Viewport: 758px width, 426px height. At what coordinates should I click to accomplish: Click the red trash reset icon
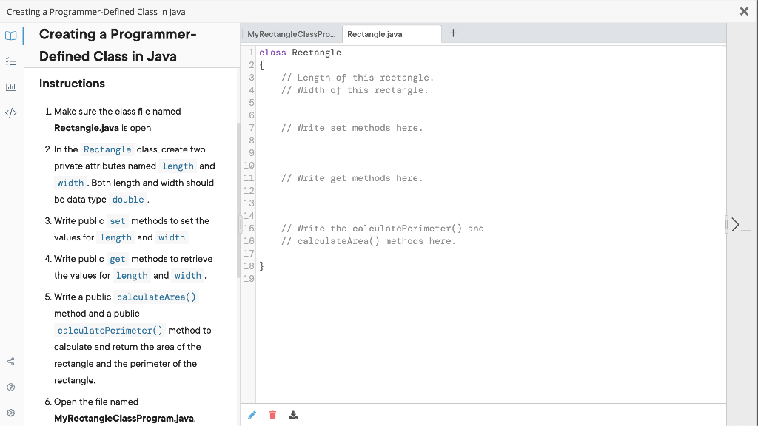coord(272,414)
